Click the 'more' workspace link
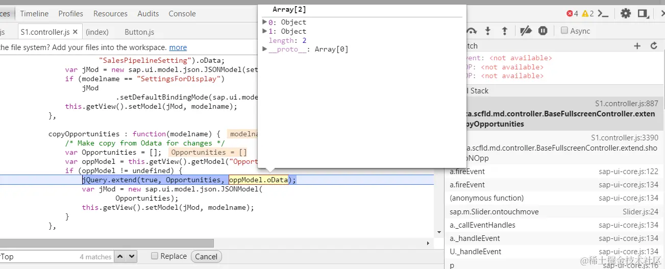Screen dimensions: 665x269 [x=178, y=47]
